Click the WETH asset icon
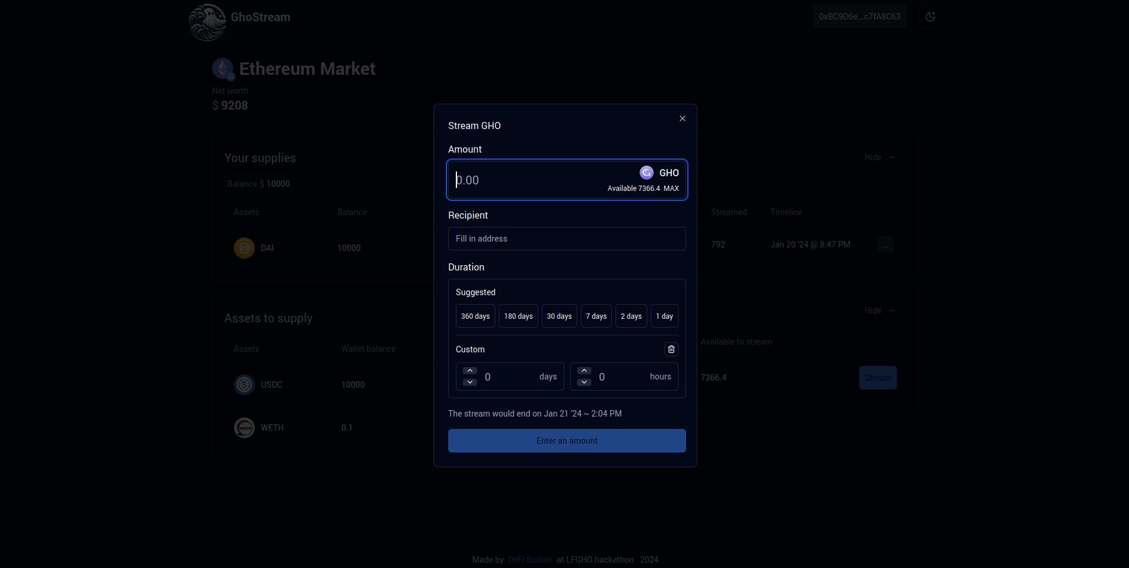 pyautogui.click(x=244, y=428)
